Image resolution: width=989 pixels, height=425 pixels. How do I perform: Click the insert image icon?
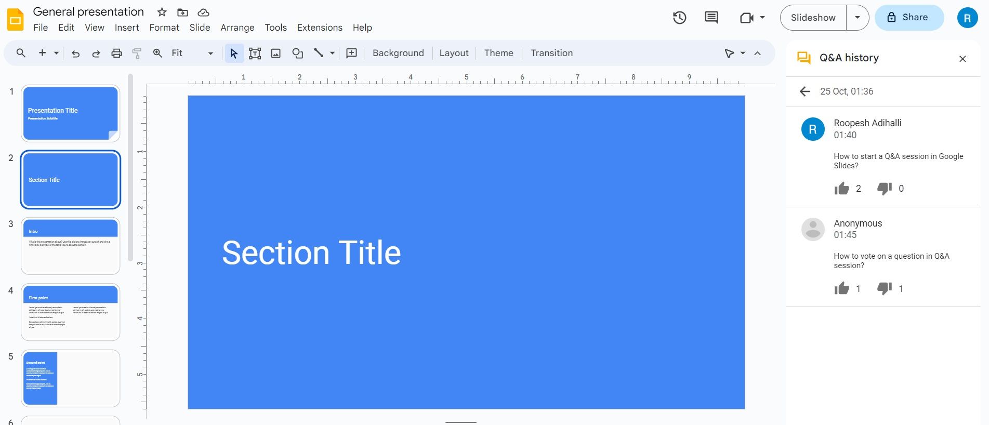pos(276,53)
